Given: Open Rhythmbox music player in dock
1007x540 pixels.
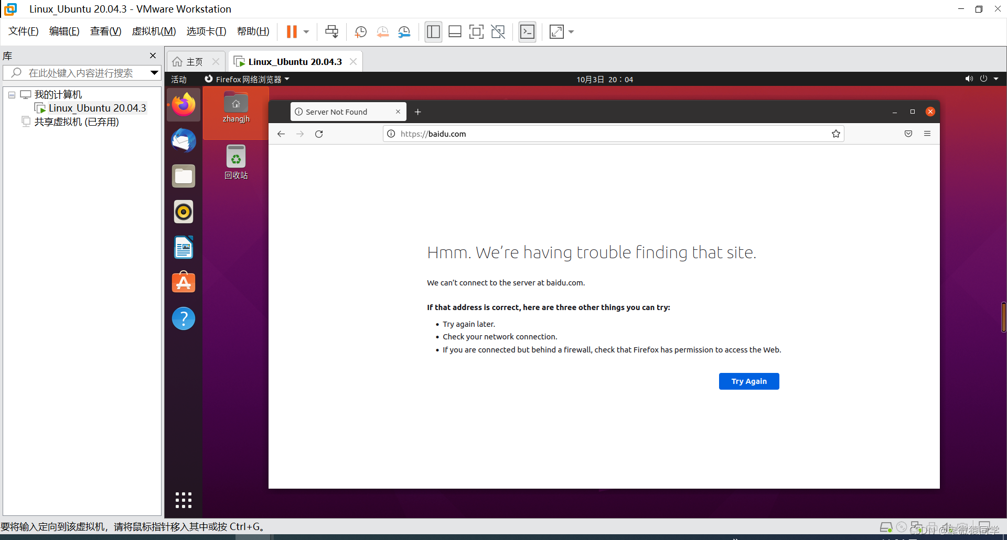Looking at the screenshot, I should pyautogui.click(x=184, y=212).
